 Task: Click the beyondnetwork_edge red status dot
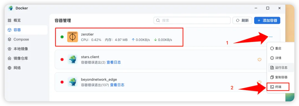62,82
